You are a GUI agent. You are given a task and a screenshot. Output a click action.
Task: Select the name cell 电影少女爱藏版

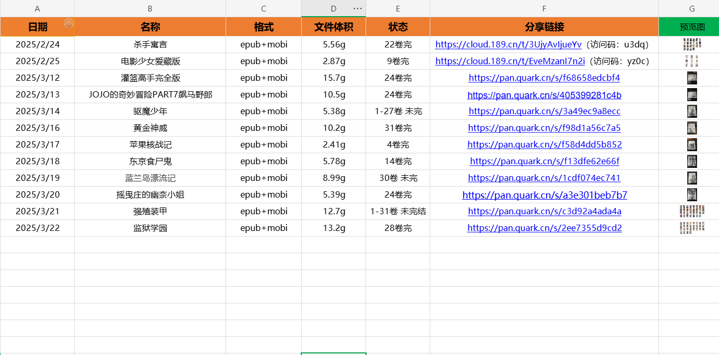(150, 62)
